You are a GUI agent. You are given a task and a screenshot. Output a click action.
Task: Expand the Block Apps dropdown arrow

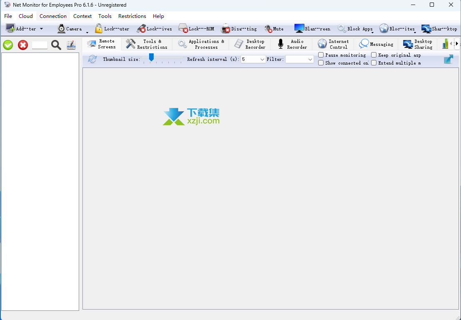coord(372,32)
